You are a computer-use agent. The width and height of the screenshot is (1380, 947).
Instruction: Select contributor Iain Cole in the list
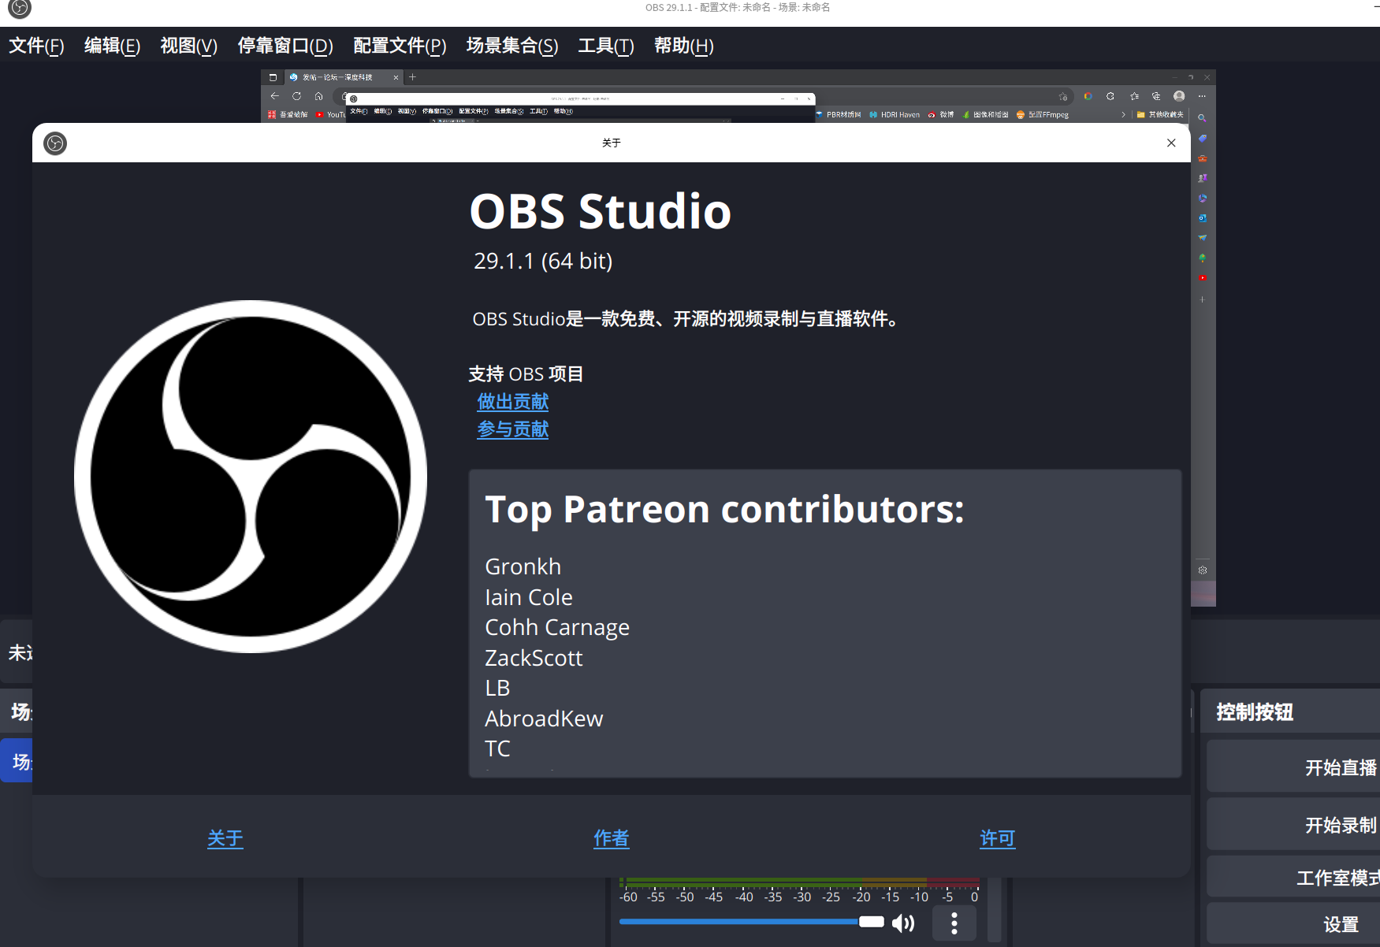coord(529,597)
